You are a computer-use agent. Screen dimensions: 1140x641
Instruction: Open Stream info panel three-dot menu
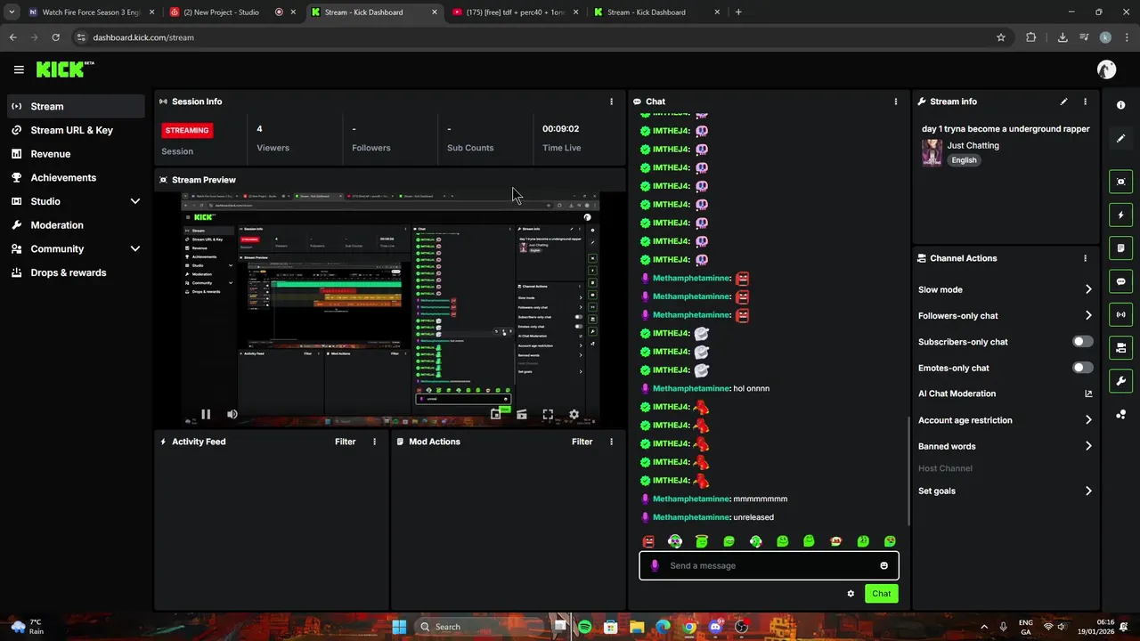point(1085,101)
